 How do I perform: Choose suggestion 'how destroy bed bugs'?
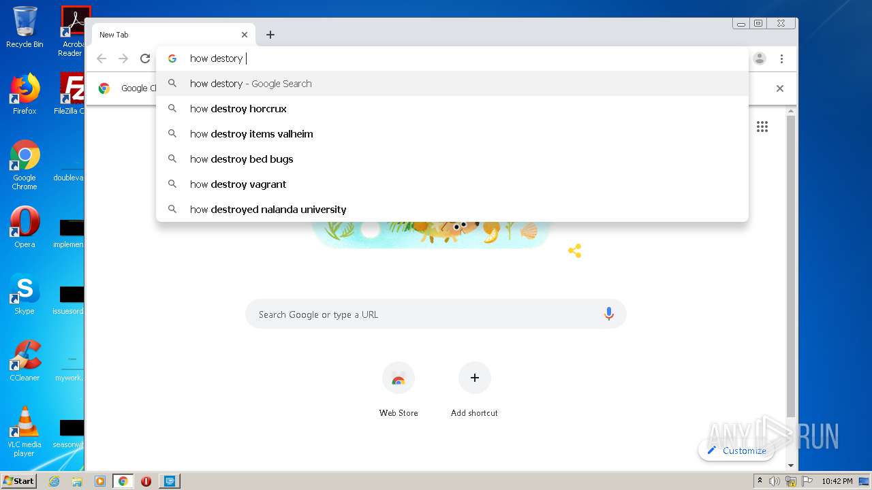(x=452, y=159)
